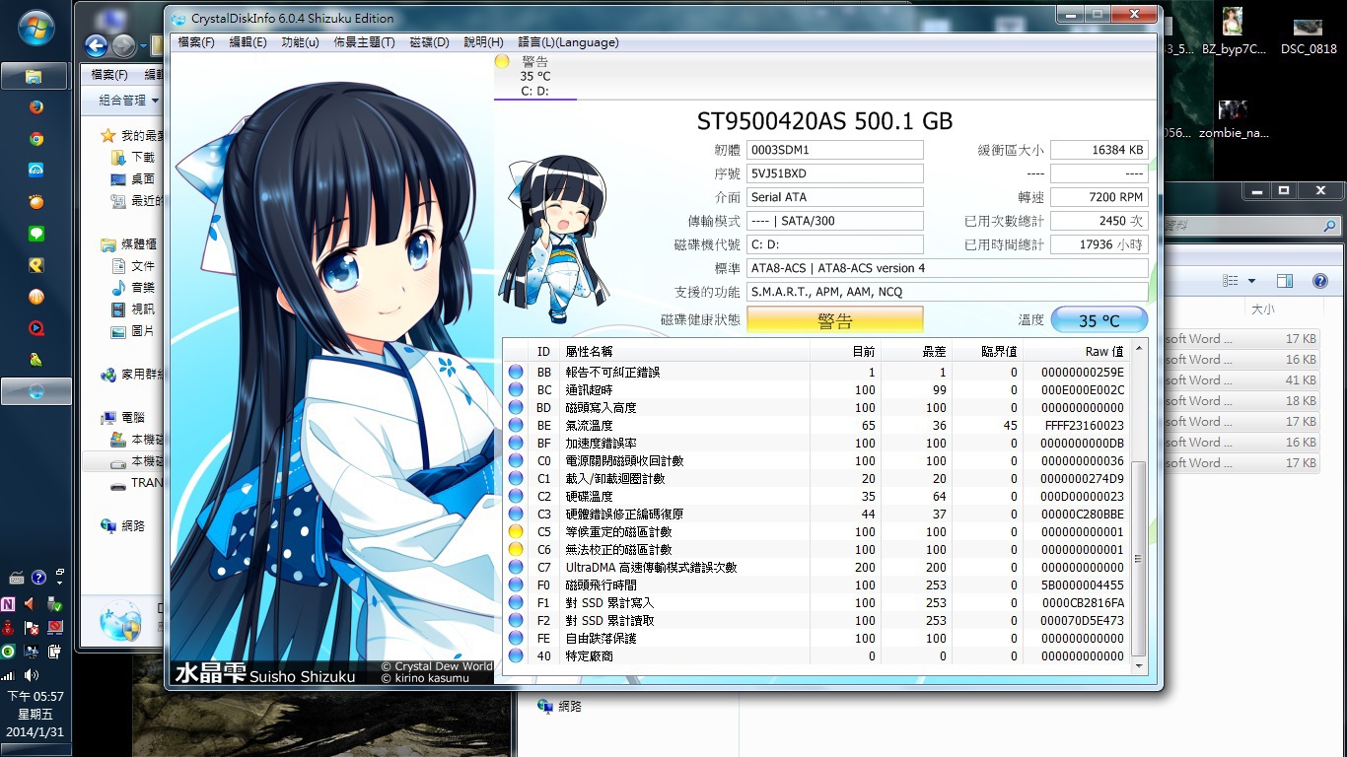This screenshot has width=1347, height=757.
Task: Launch Firefox from the taskbar
Action: pos(35,107)
